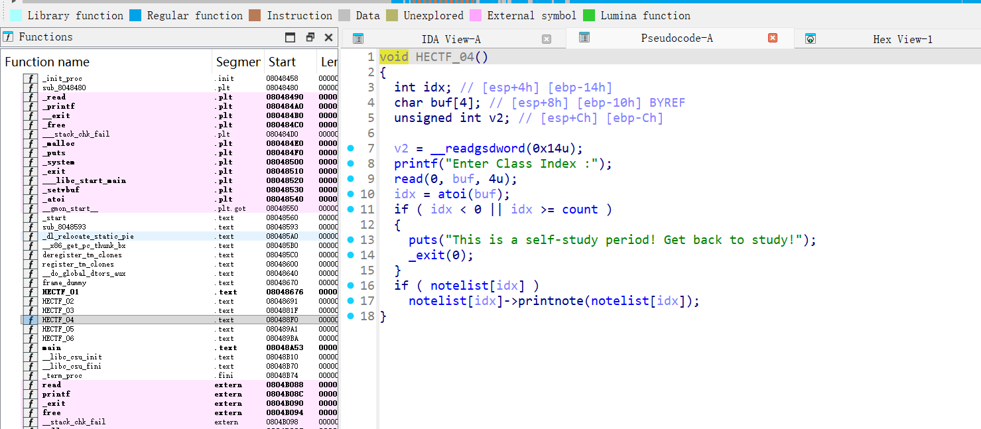Screen dimensions: 981x429
Task: Click the atoi call in the pseudocode
Action: tap(453, 194)
